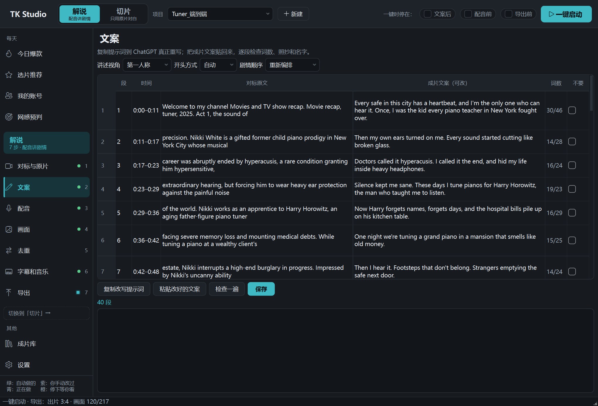This screenshot has width=598, height=406.
Task: Check 不要 box for segment 1 row
Action: pyautogui.click(x=572, y=110)
